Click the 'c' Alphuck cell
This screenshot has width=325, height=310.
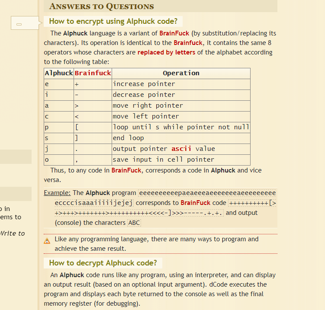point(59,116)
